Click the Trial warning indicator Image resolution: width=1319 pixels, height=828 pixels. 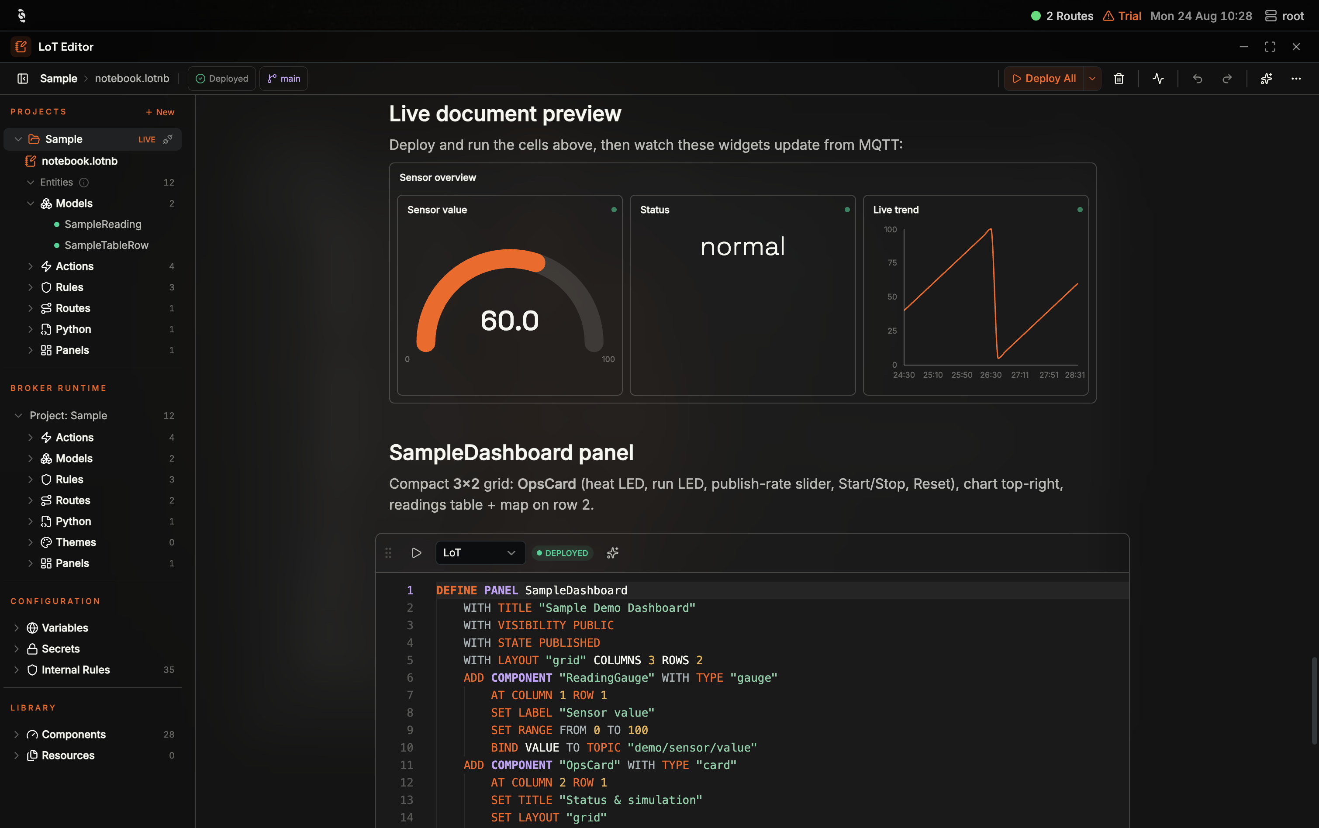click(1122, 16)
